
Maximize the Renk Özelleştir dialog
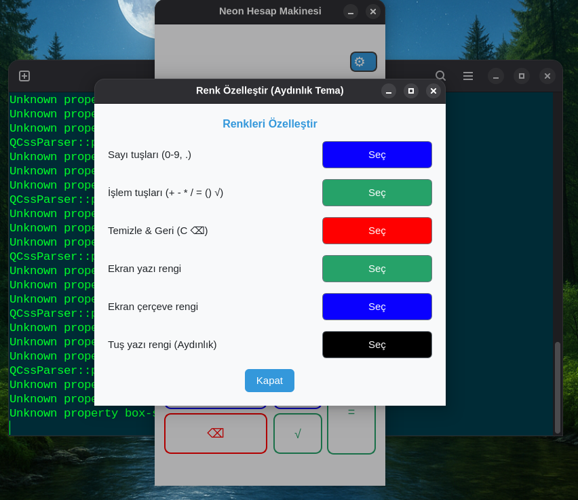[x=411, y=91]
